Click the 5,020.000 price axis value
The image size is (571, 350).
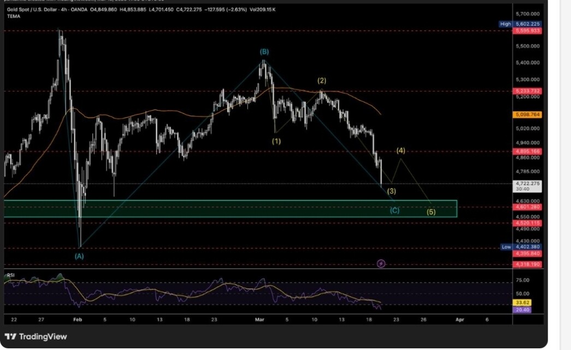pyautogui.click(x=528, y=128)
